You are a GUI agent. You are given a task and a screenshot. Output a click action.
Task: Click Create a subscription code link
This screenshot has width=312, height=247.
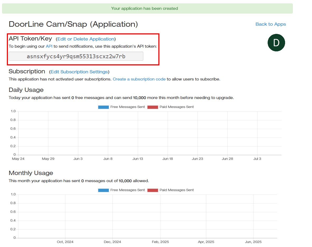(x=139, y=79)
